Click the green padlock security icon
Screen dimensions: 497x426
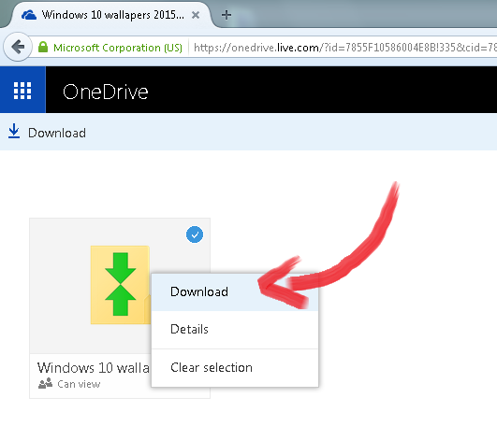(43, 48)
